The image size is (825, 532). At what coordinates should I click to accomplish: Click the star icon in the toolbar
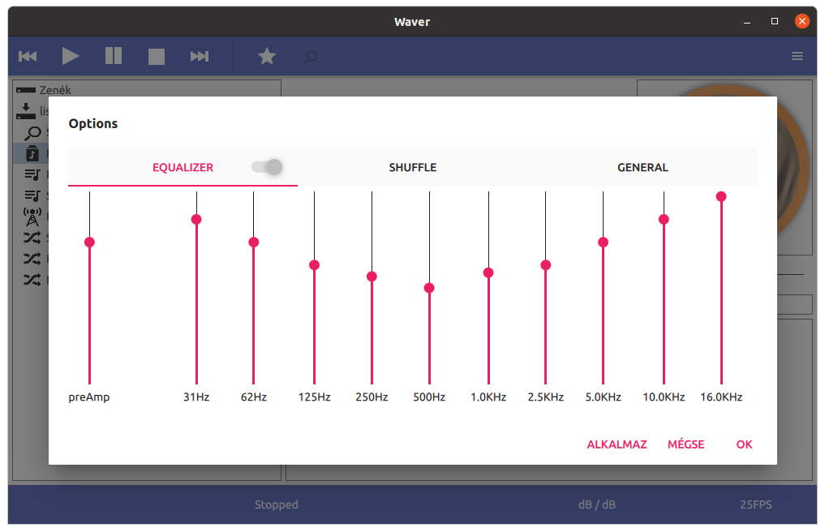(267, 56)
